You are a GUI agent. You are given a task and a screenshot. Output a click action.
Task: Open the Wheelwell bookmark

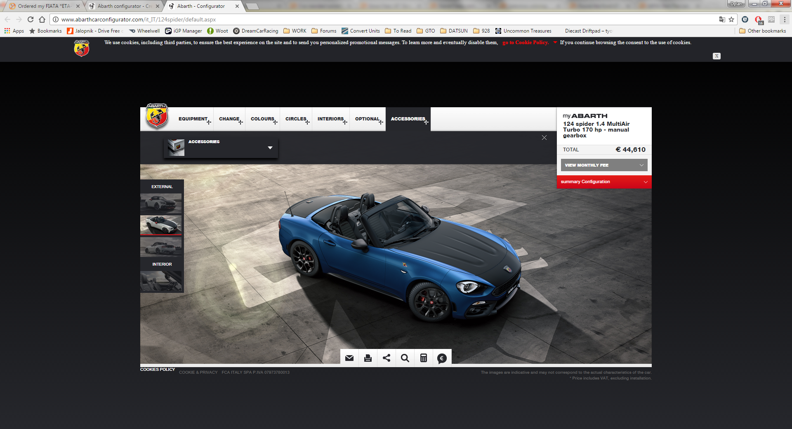[144, 31]
